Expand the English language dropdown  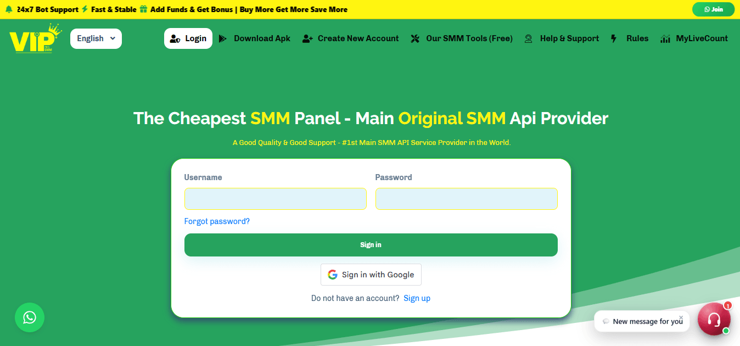(x=96, y=38)
